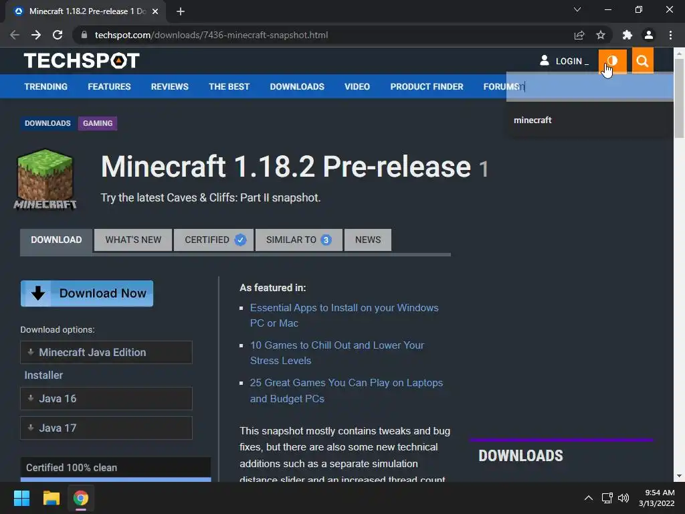Switch to the DOWNLOAD tab

coord(56,240)
